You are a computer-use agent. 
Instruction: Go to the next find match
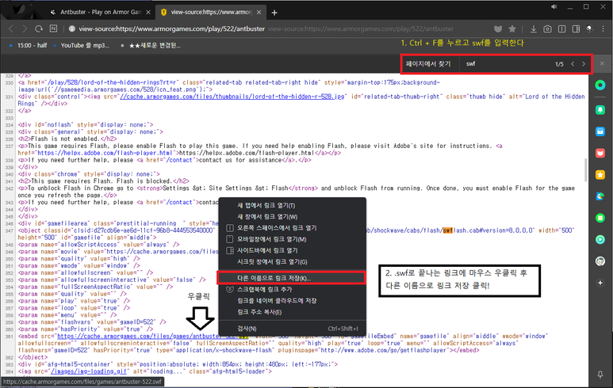[584, 64]
